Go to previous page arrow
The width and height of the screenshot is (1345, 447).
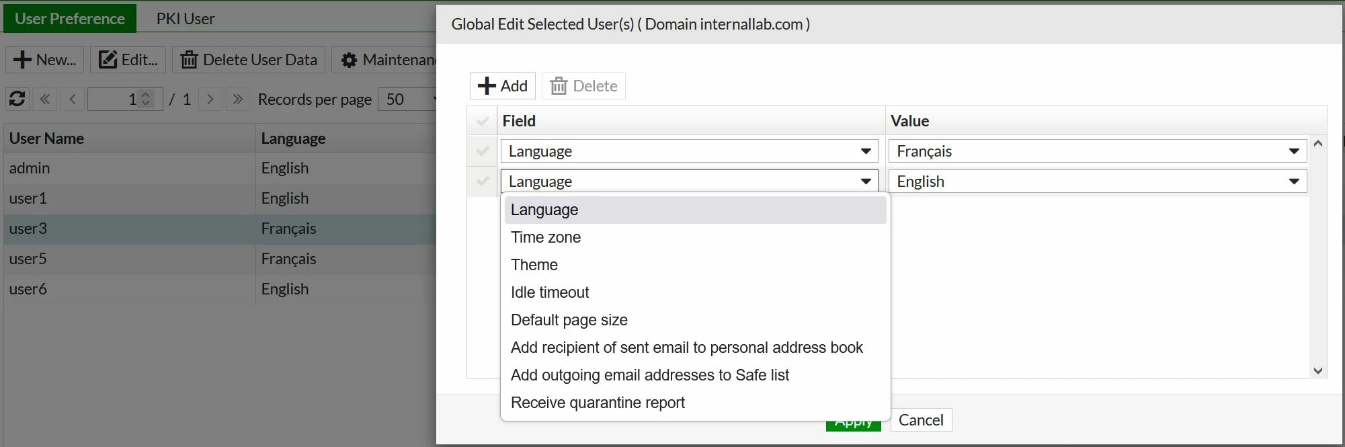click(72, 99)
